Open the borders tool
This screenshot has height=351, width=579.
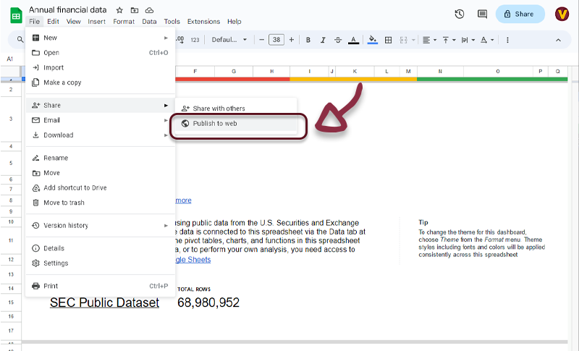(x=389, y=40)
